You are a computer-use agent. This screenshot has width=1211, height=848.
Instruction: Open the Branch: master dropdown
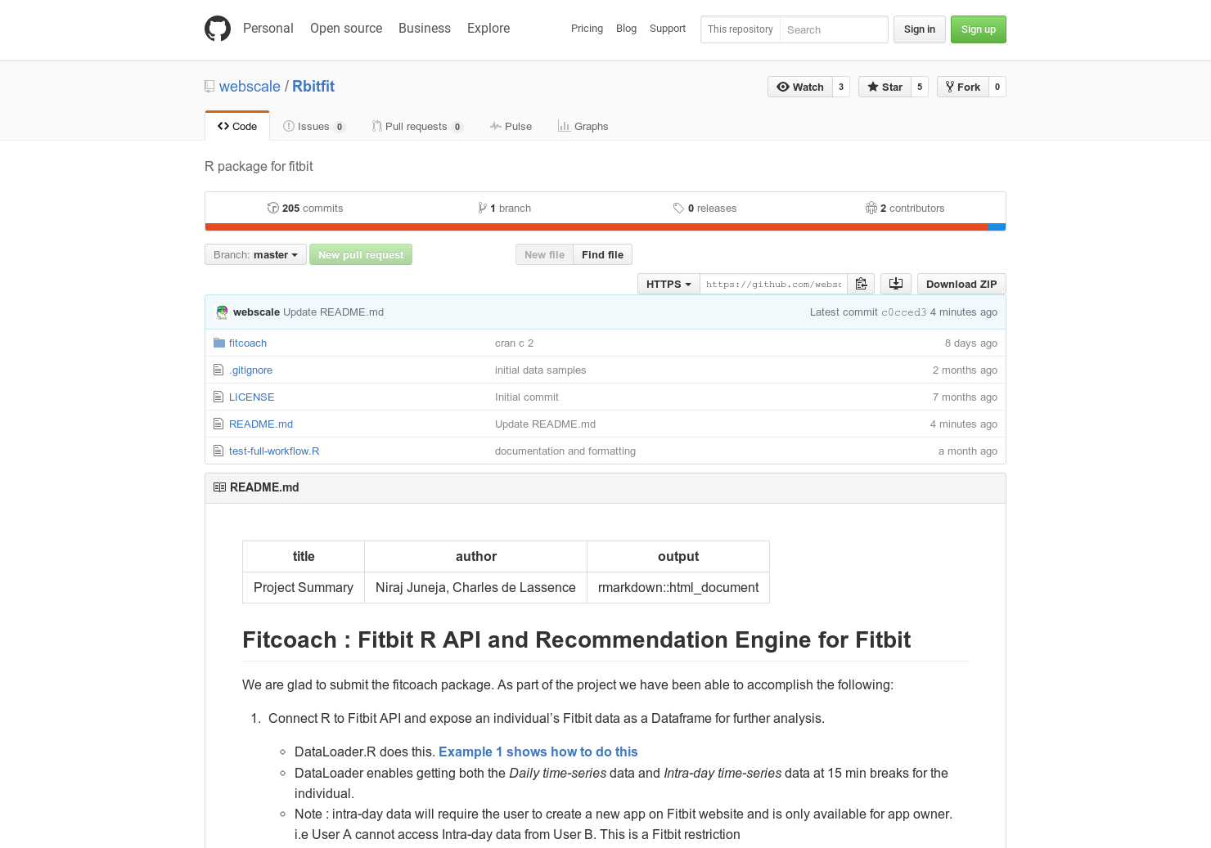pyautogui.click(x=254, y=254)
